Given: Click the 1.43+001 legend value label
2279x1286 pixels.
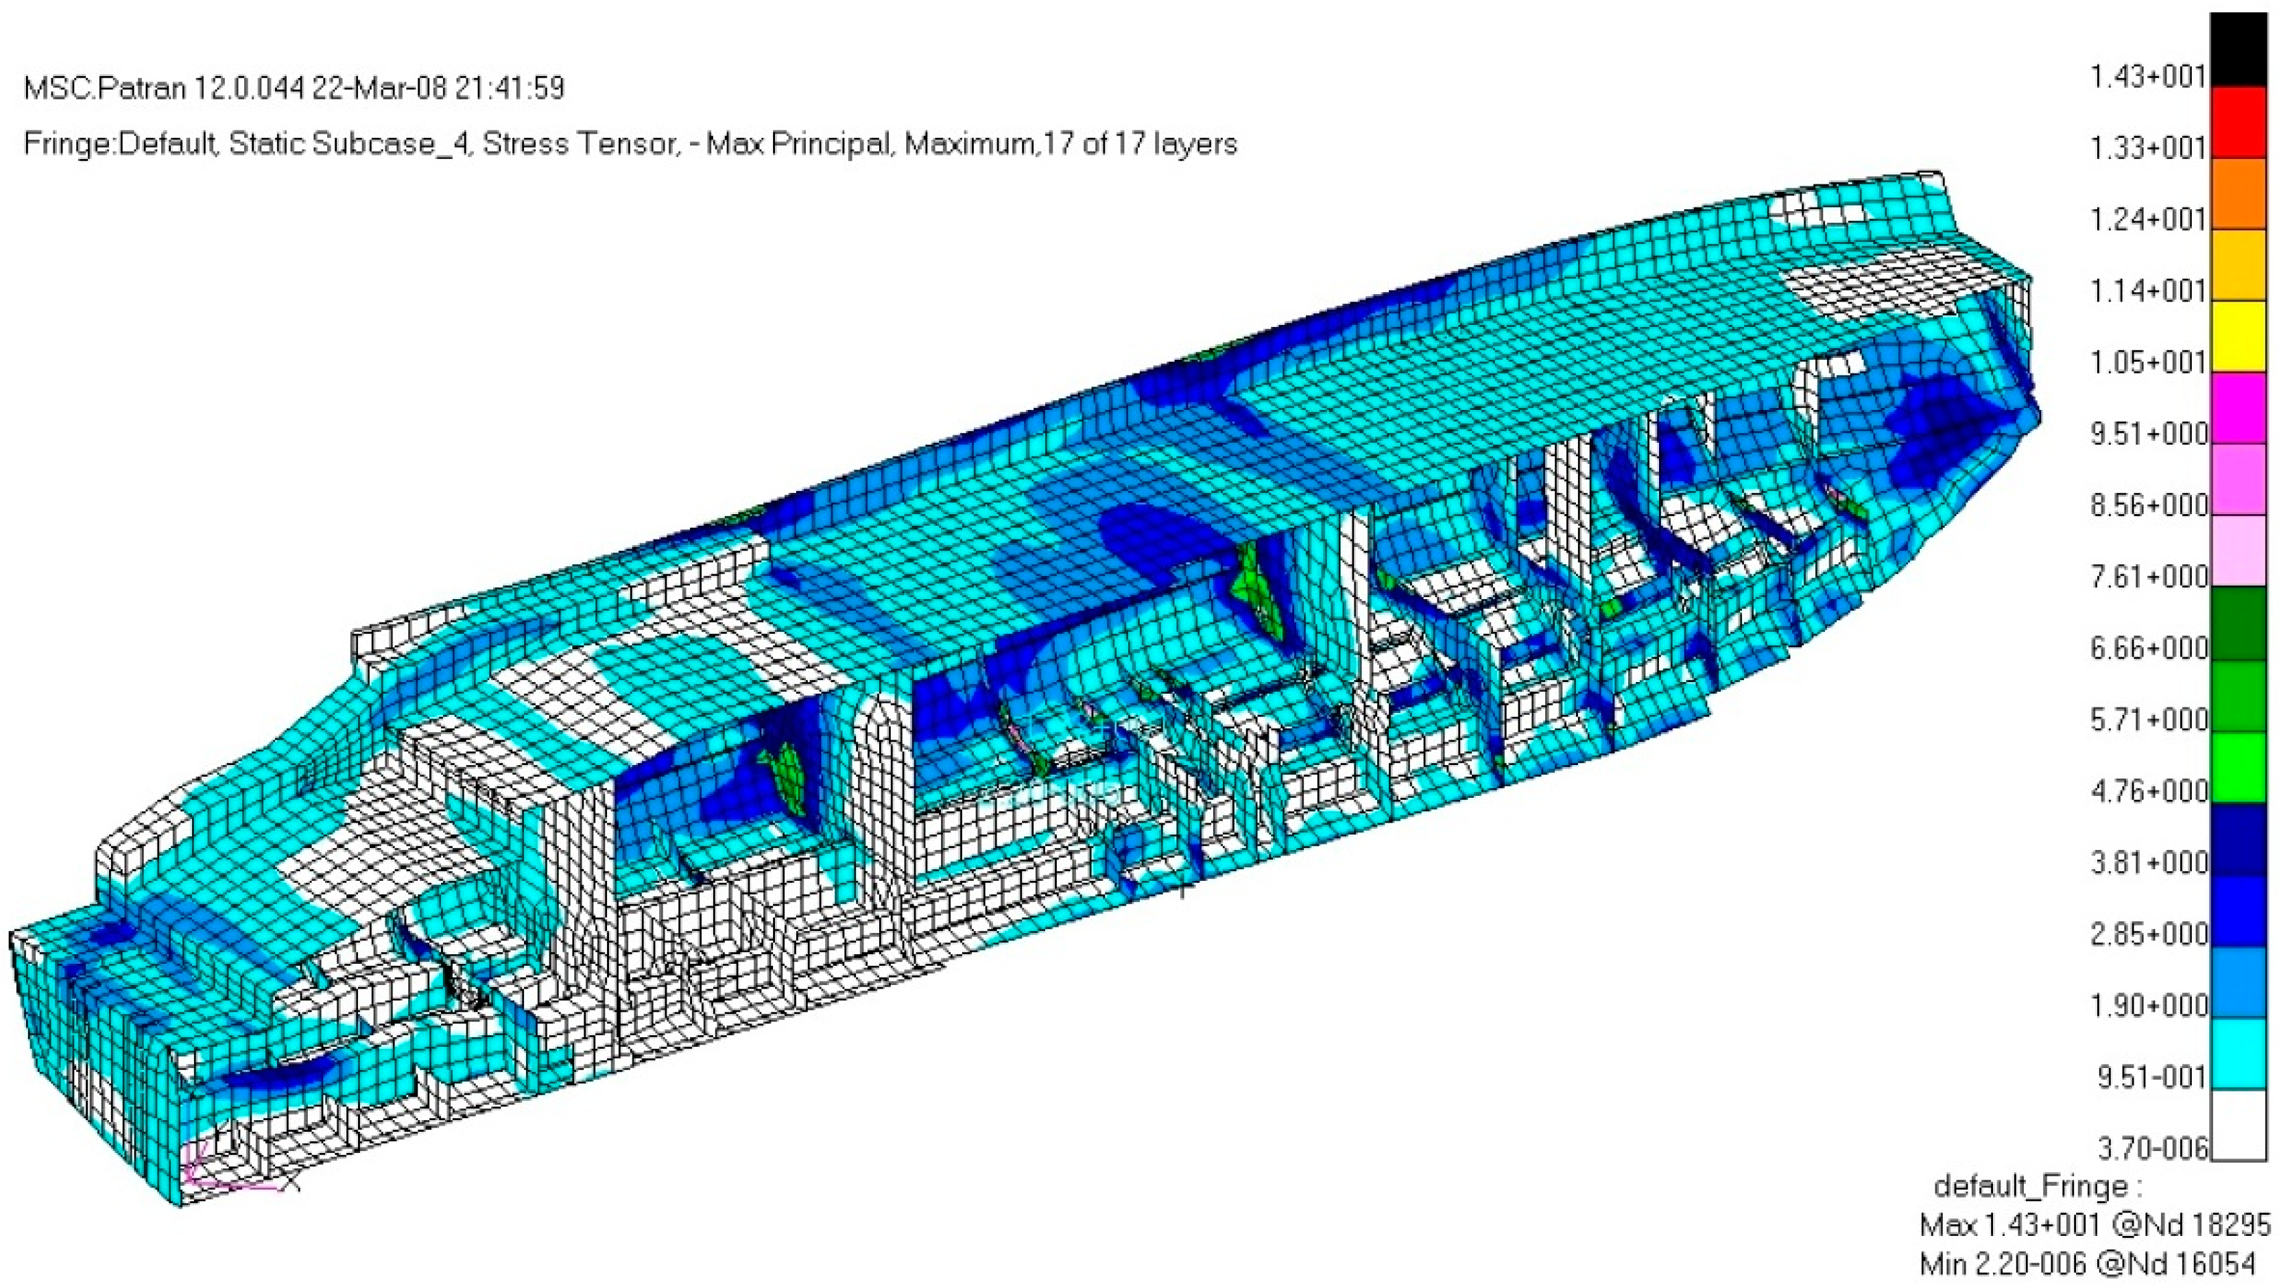Looking at the screenshot, I should (x=2147, y=77).
